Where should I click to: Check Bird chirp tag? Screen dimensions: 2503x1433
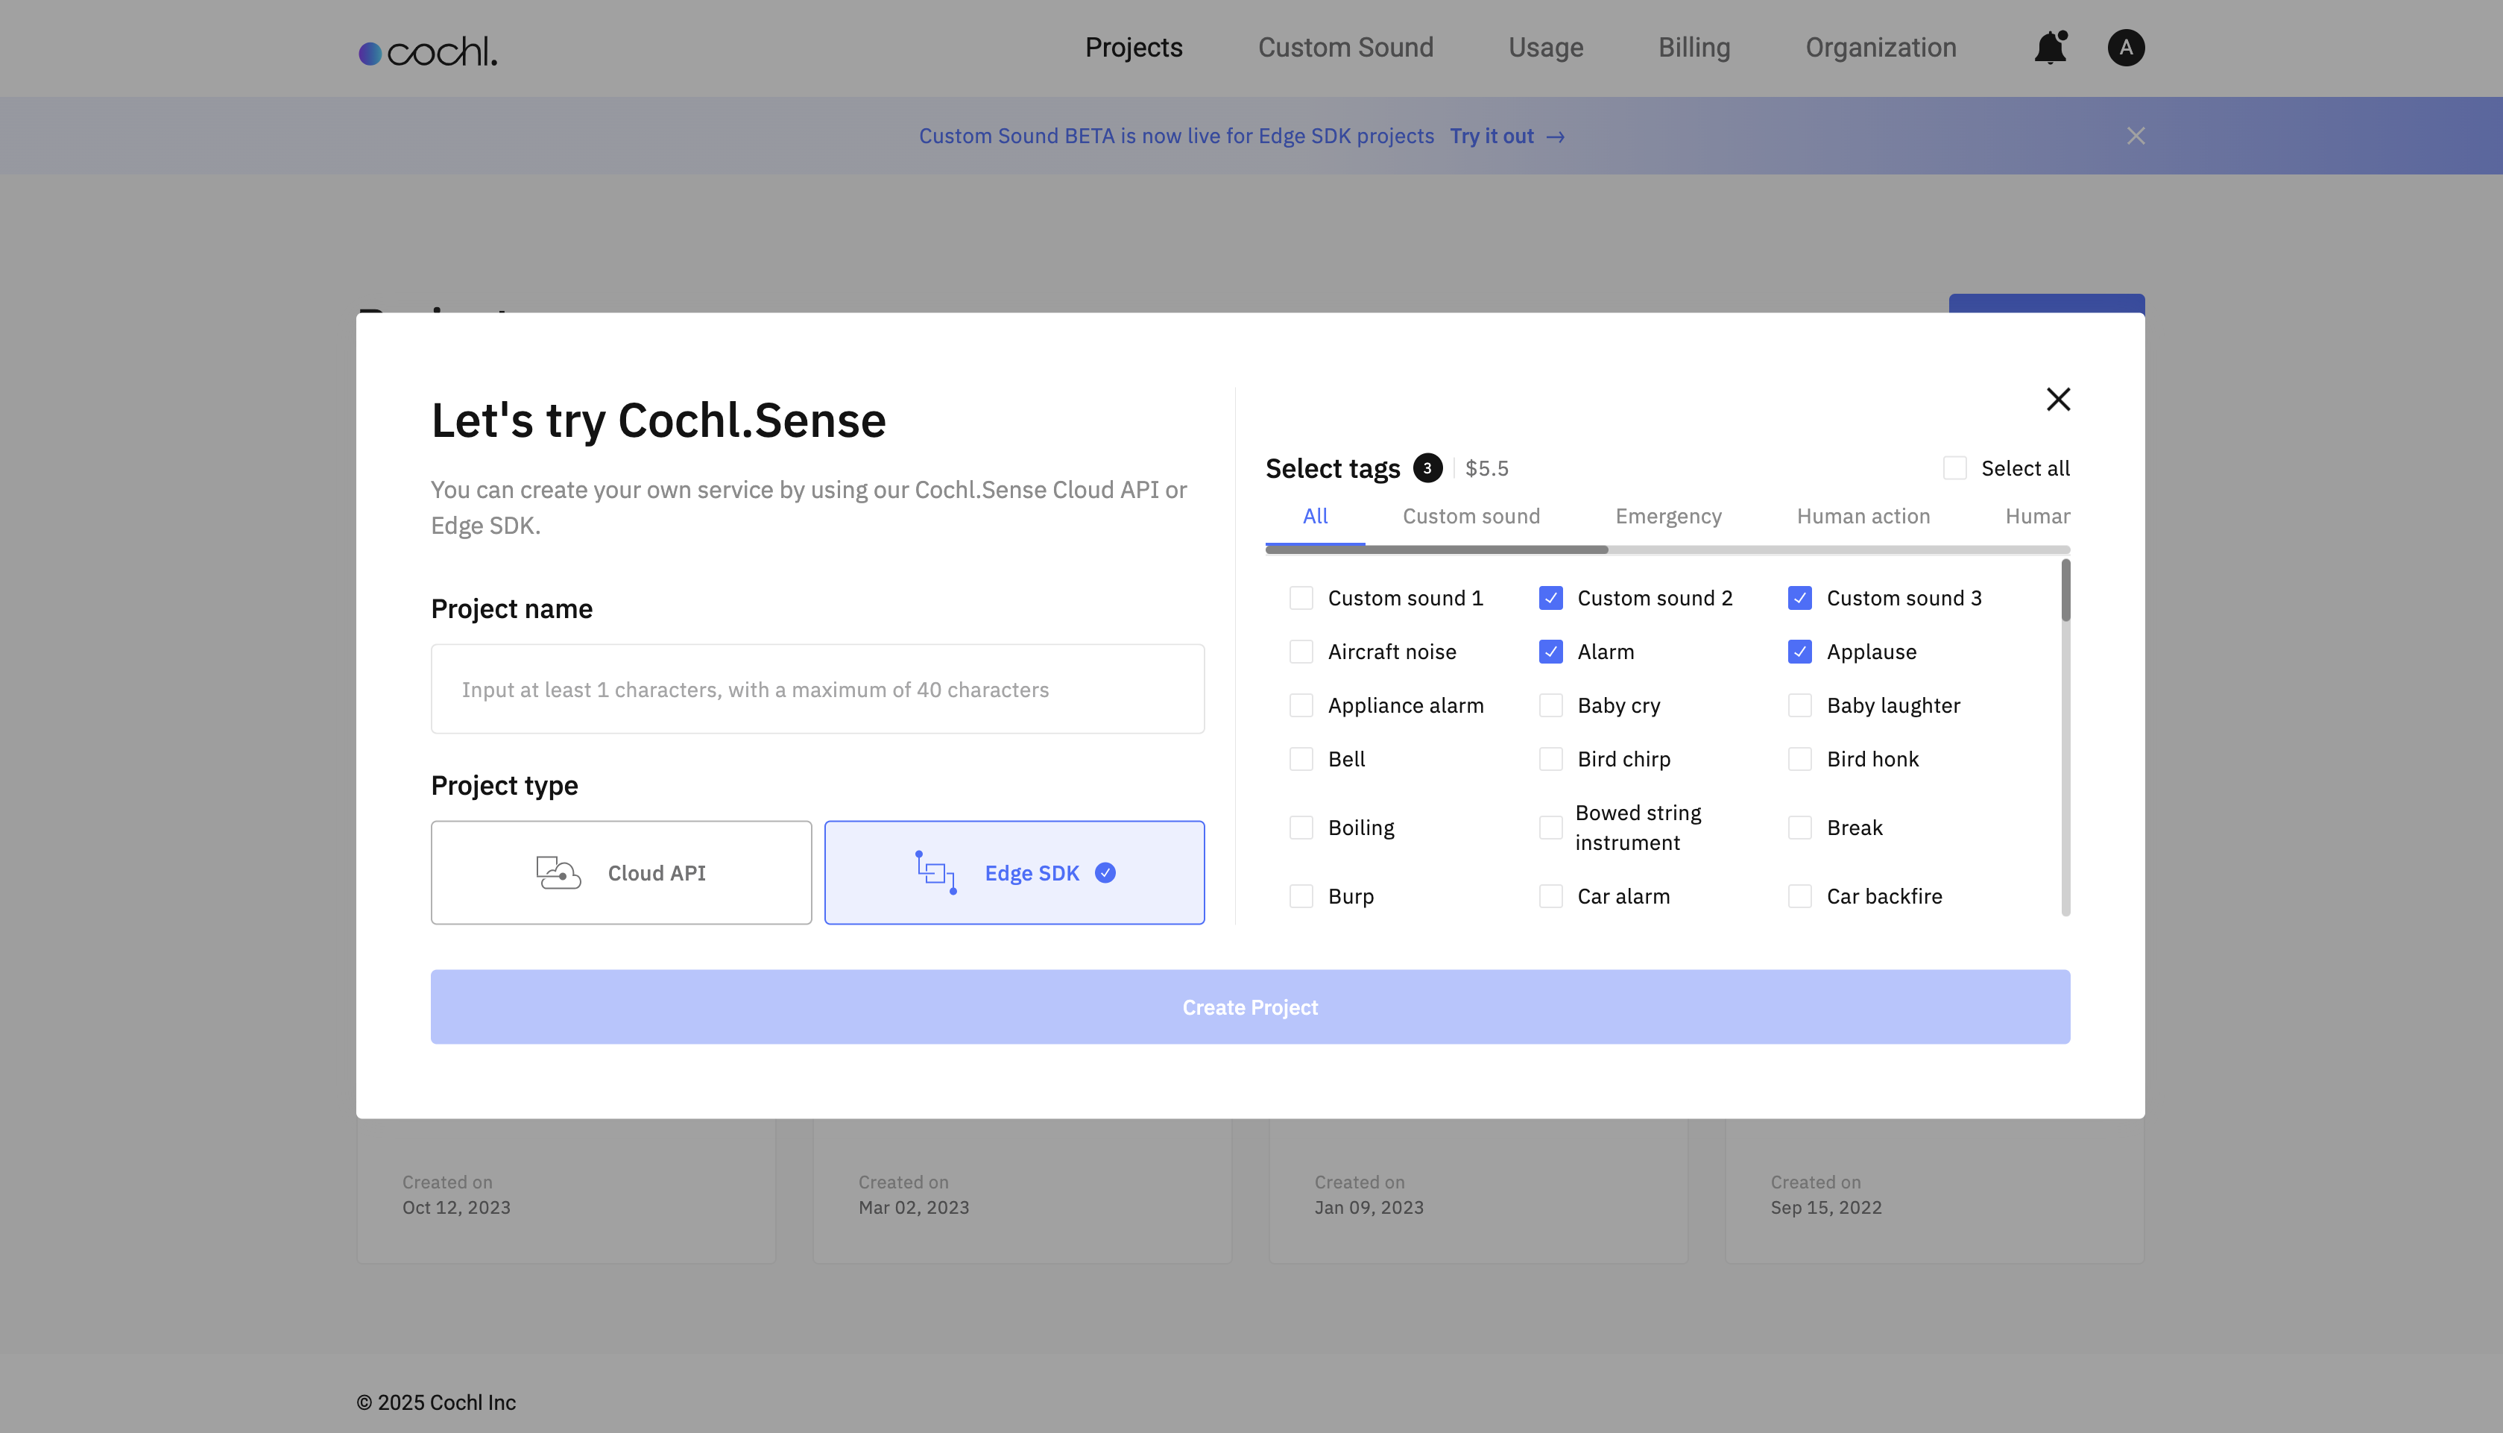1550,759
